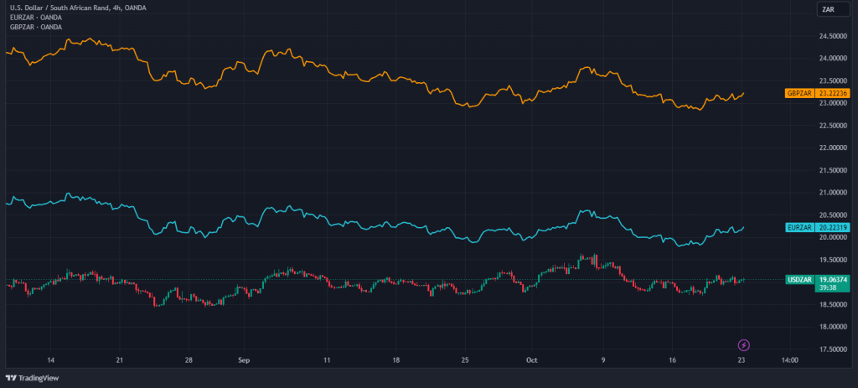Select the EURZAR · OANDA legend entry

(36, 18)
